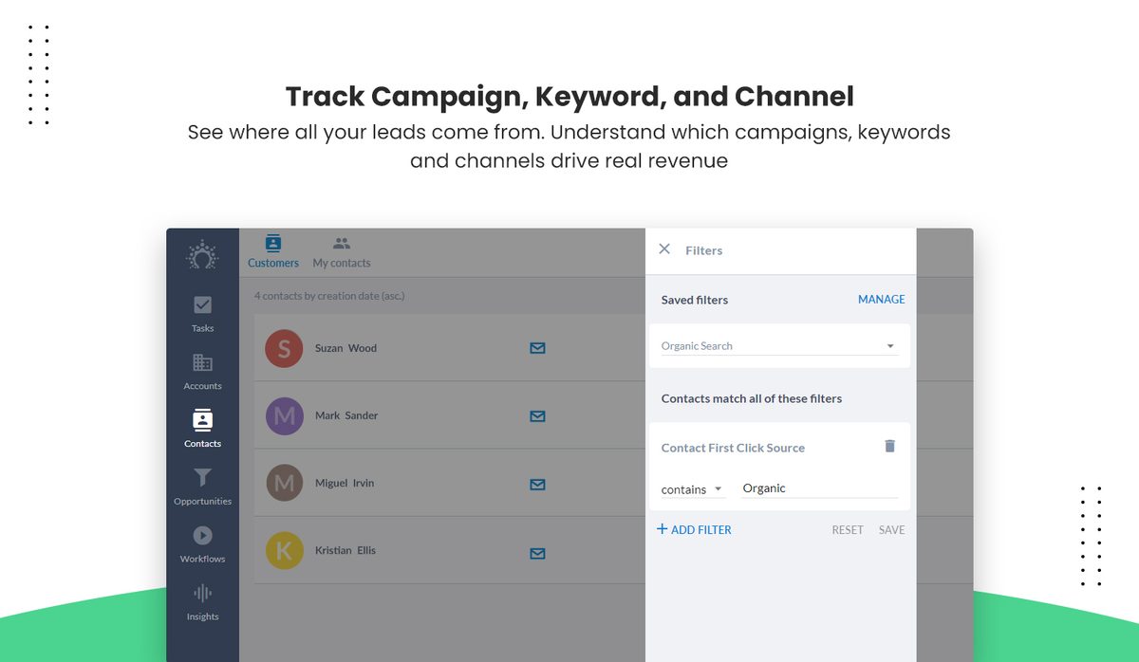Viewport: 1139px width, 662px height.
Task: Click the app logo at sidebar top
Action: (x=202, y=254)
